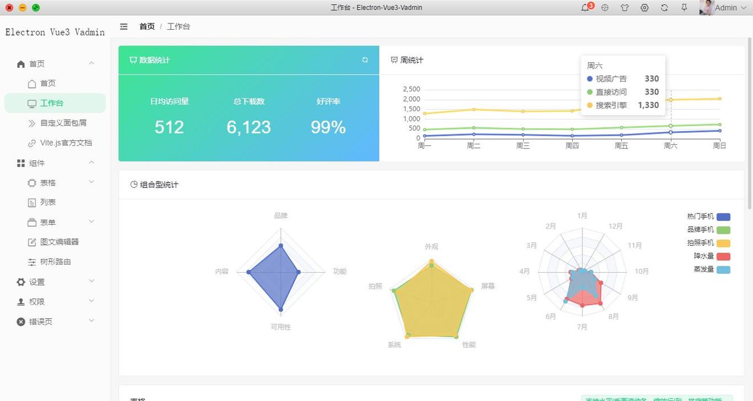Viewport: 753px width, 401px height.
Task: Click the globe-style icon beside the bell
Action: (x=605, y=8)
